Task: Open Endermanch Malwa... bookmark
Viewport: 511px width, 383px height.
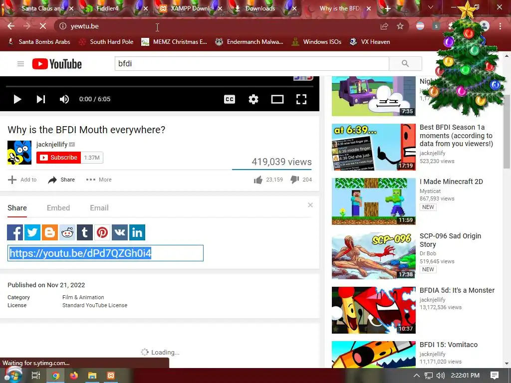Action: [x=250, y=42]
